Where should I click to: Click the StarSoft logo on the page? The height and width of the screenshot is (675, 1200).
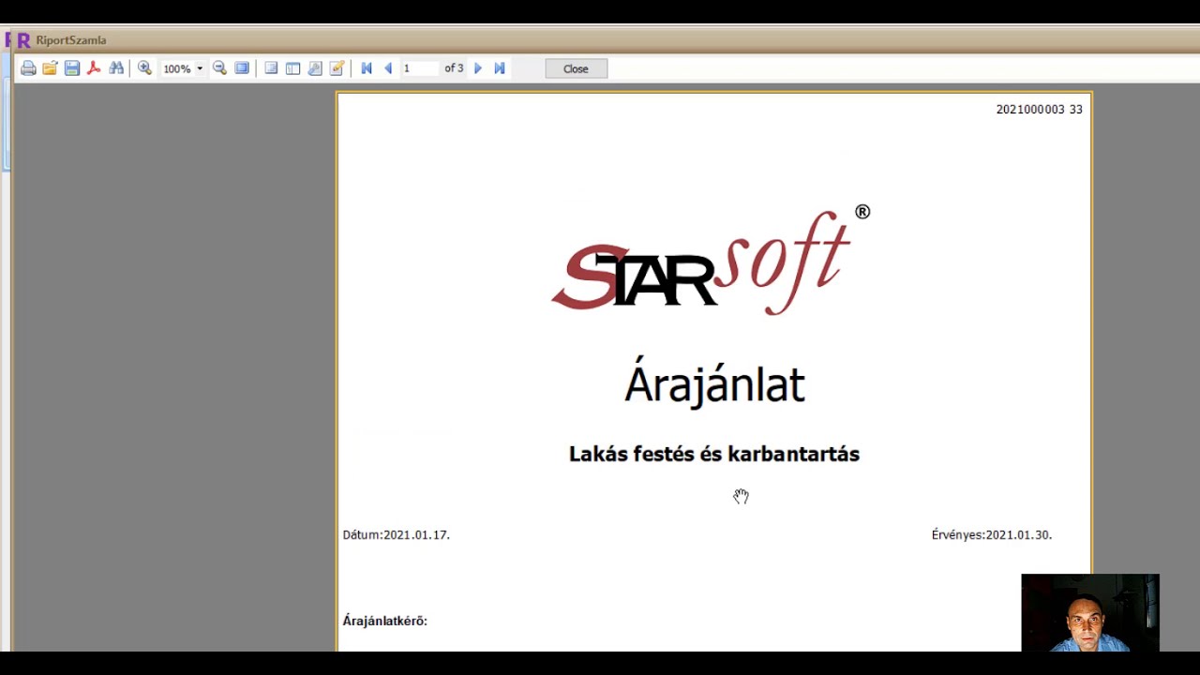point(711,260)
